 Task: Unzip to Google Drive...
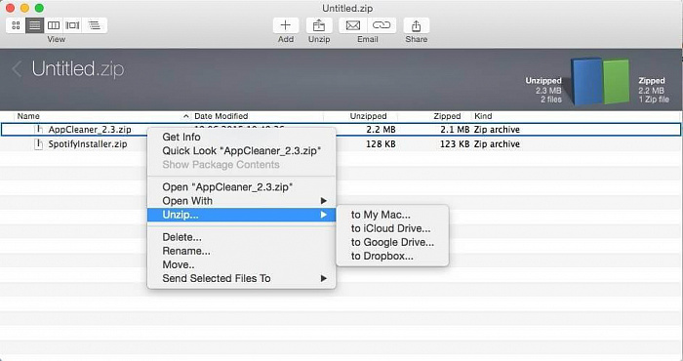[x=392, y=242]
